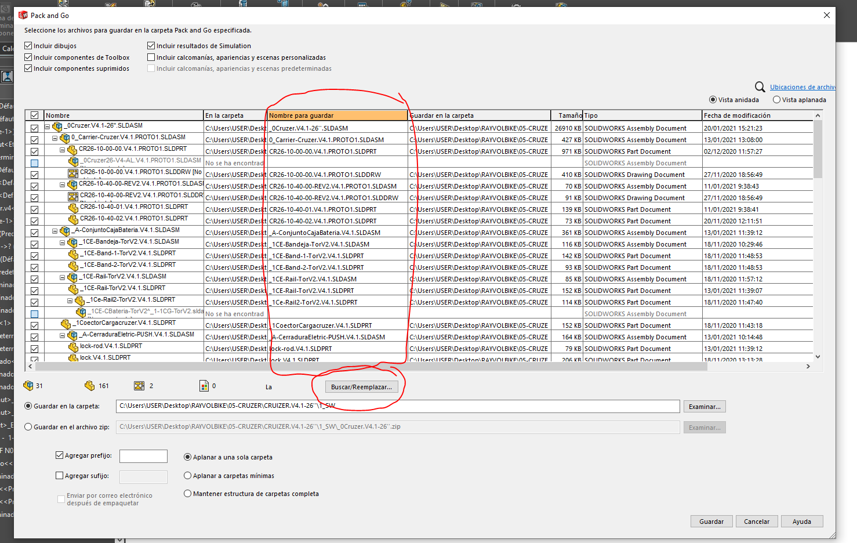Collapse the CR26-10-40-00-REV2.V4.1.PROTO1.SLDASM node

click(x=63, y=184)
